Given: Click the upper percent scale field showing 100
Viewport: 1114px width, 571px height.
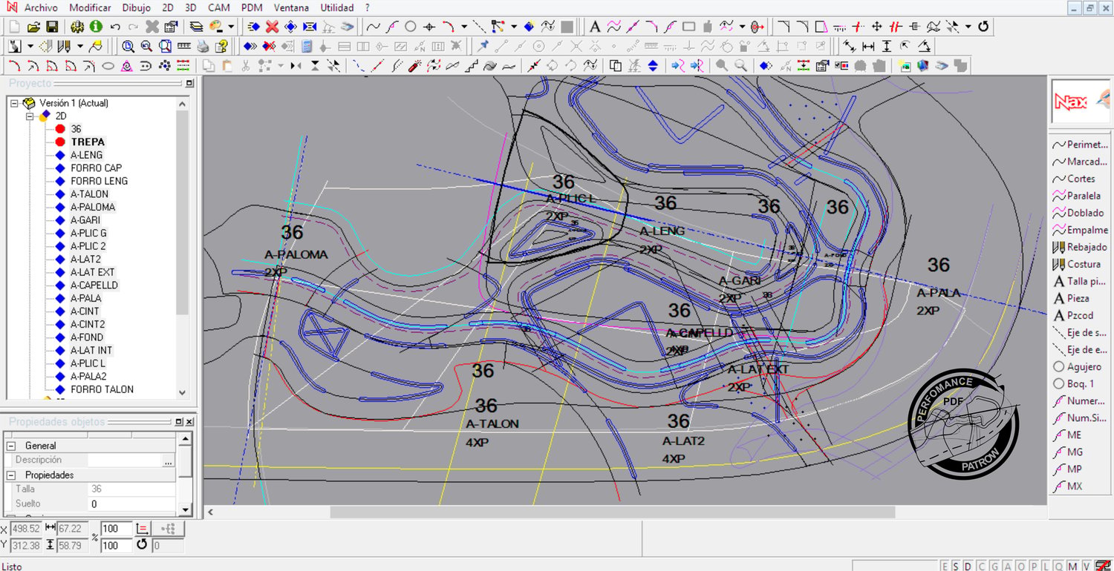Looking at the screenshot, I should click(x=117, y=529).
